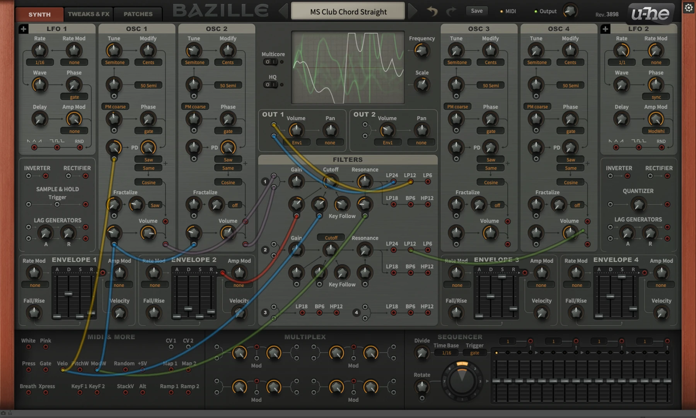Click the MS Club Chord Straight patch display
The image size is (696, 418).
(x=348, y=12)
